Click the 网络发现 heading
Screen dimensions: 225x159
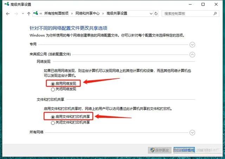44,62
